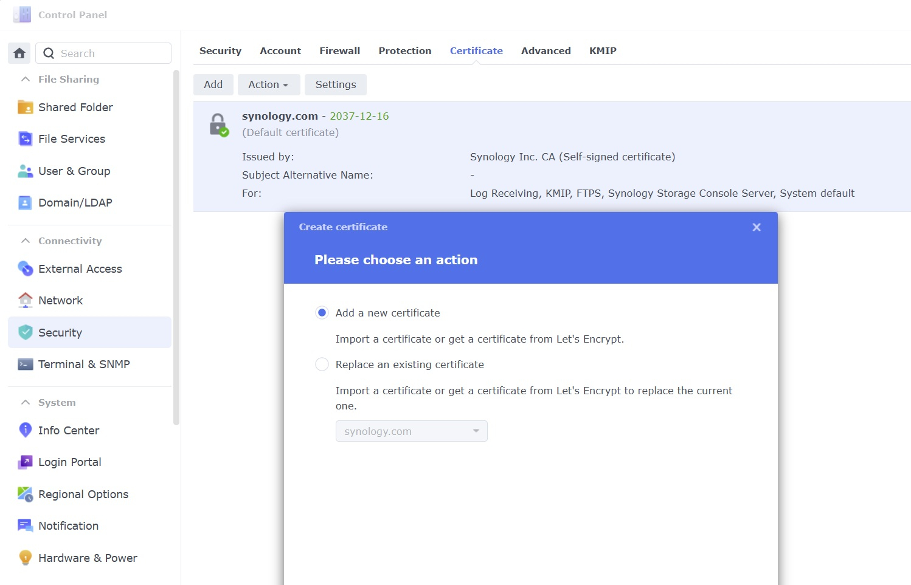The height and width of the screenshot is (585, 911).
Task: Select Add a new certificate option
Action: (x=322, y=313)
